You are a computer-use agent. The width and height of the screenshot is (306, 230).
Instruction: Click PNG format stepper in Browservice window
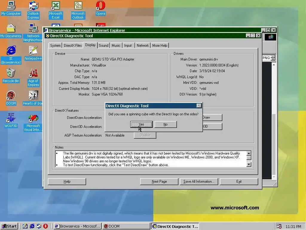coord(273,58)
